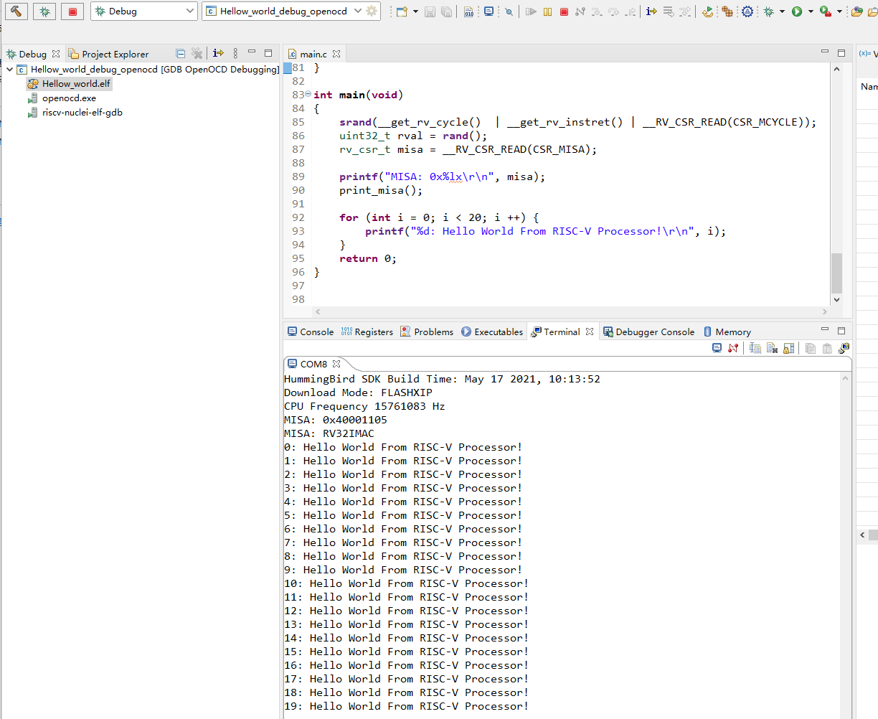The height and width of the screenshot is (719, 878).
Task: Click the editor's scroll-right arrow
Action: pos(825,311)
